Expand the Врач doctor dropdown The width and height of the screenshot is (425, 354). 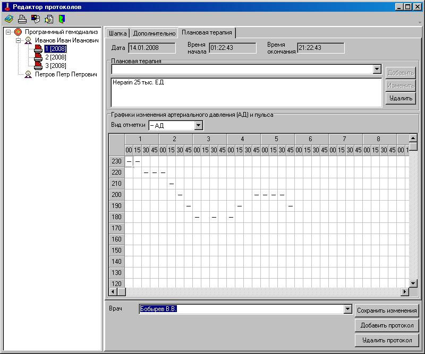tap(348, 309)
